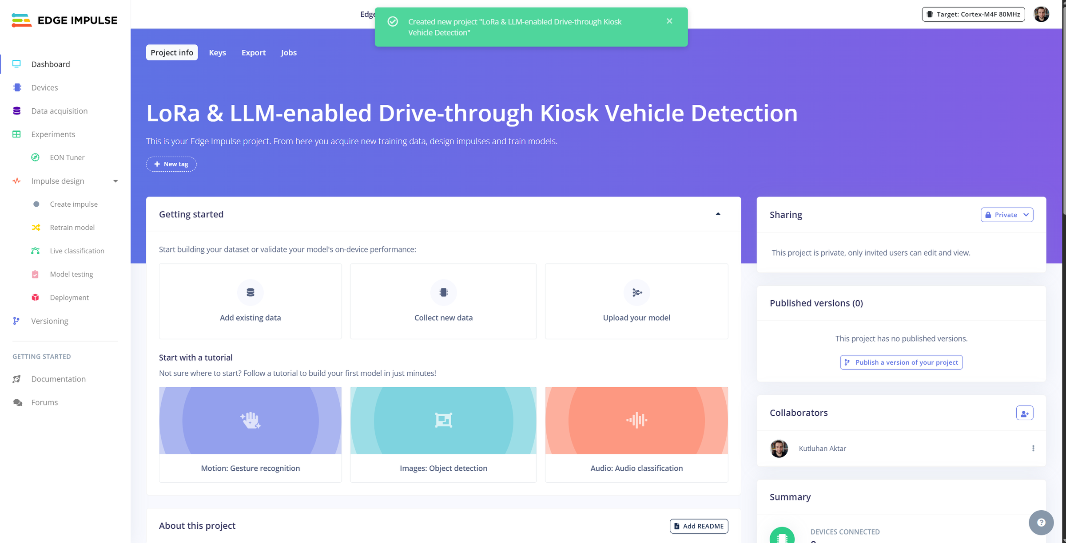Image resolution: width=1066 pixels, height=543 pixels.
Task: Click the "DEVICES CONNECTED" summary label
Action: (845, 532)
